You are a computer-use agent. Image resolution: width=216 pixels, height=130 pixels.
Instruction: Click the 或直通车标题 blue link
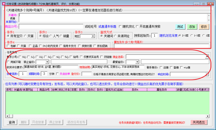(x=107, y=27)
